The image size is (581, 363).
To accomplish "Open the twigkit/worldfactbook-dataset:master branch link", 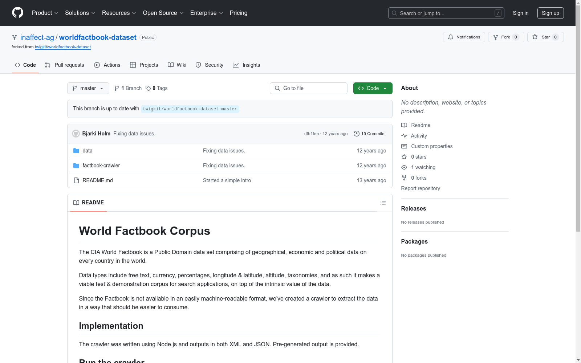I will [x=190, y=109].
